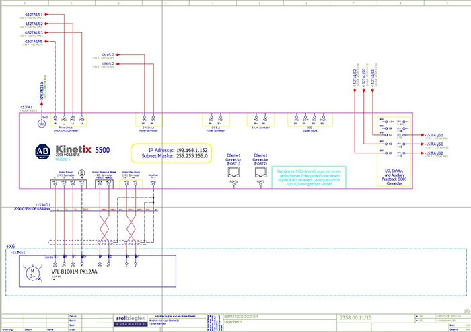Click the AB Allen-Bradley logo

click(42, 151)
